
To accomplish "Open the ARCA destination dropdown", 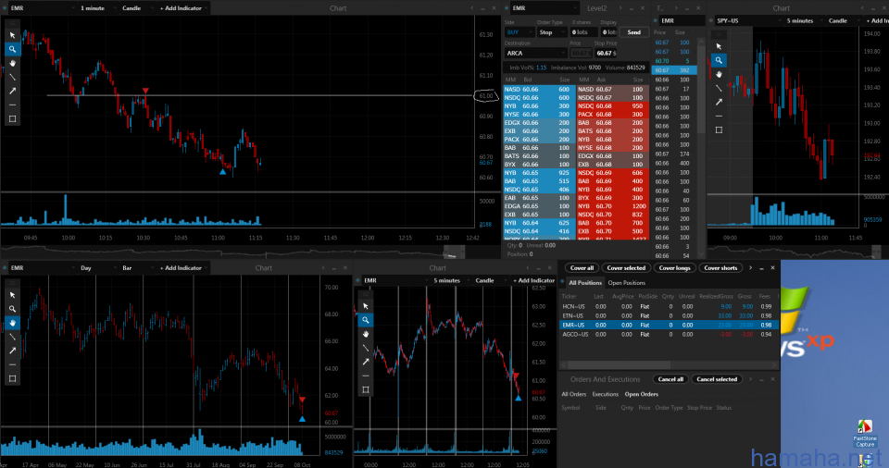I will [534, 54].
